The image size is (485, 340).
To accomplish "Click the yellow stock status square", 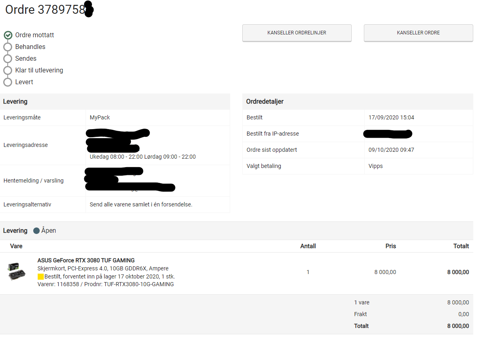I will 41,276.
